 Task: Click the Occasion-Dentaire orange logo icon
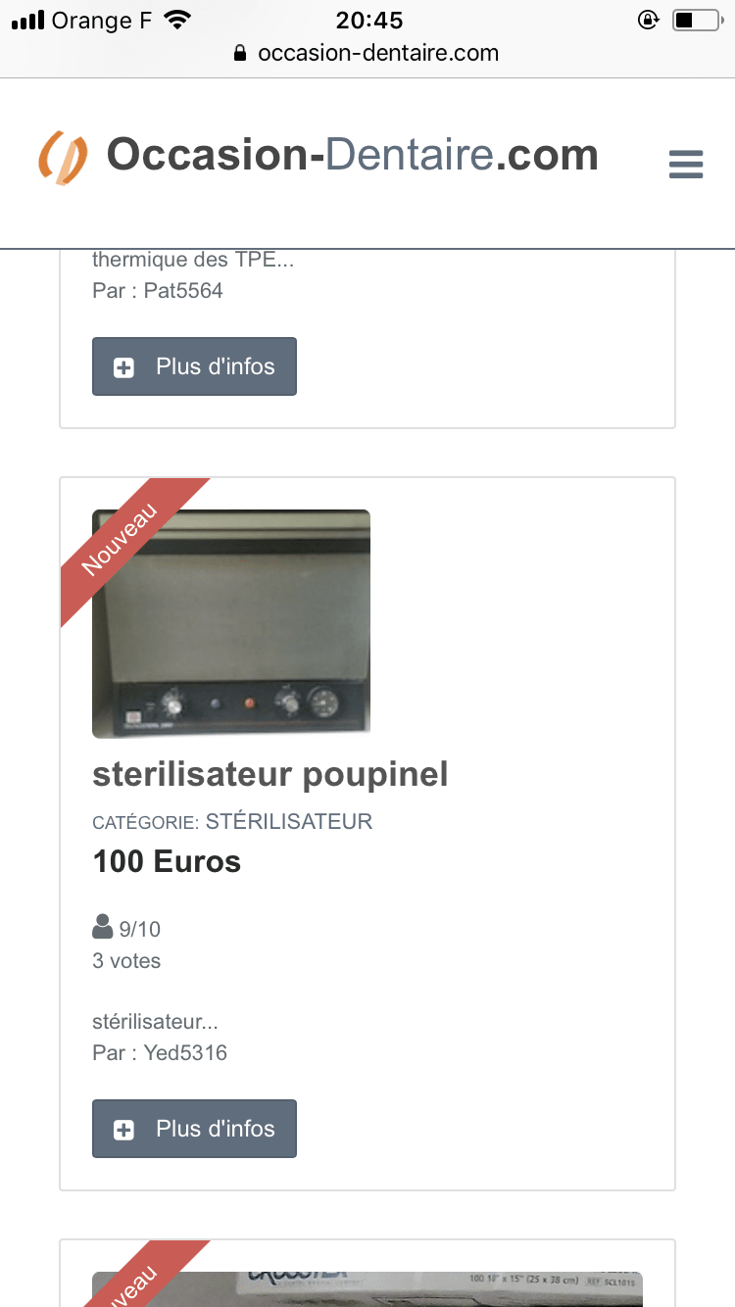pyautogui.click(x=63, y=158)
